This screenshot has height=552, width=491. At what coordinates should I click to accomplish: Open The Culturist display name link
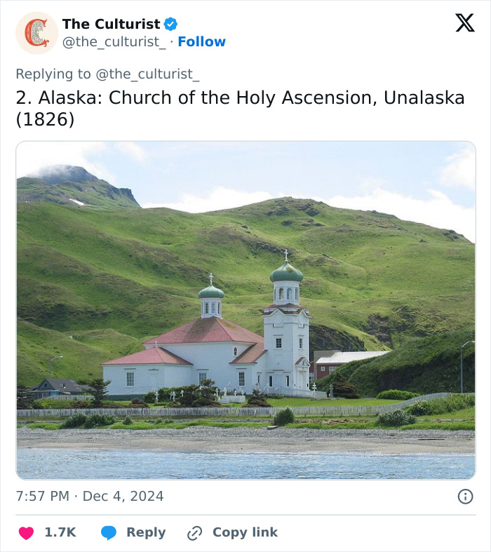pos(111,25)
